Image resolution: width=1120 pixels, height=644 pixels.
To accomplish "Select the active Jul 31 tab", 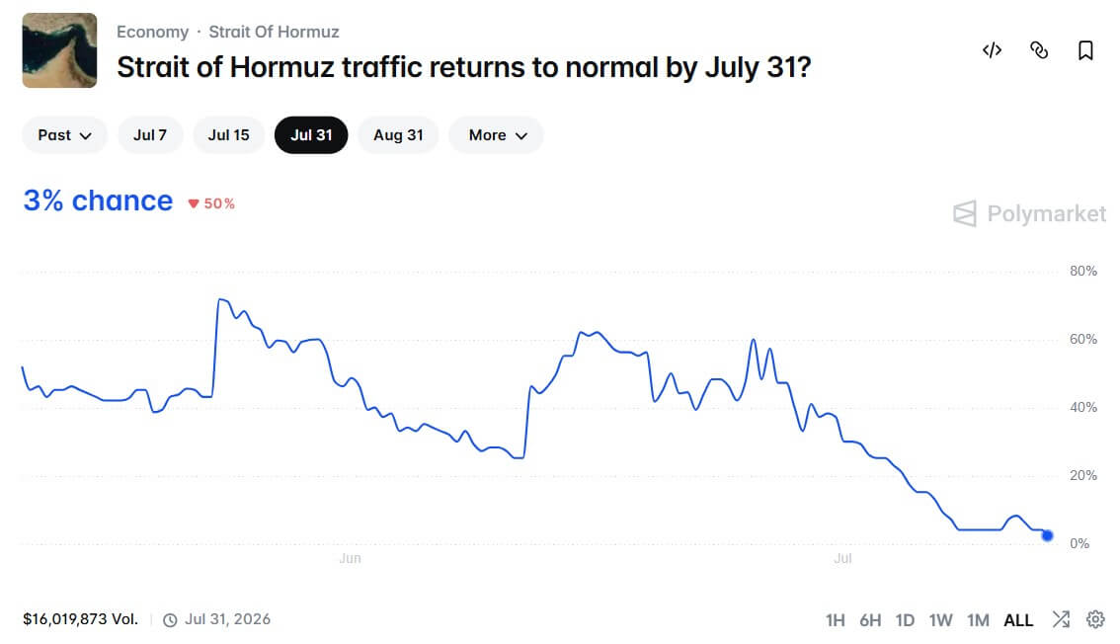I will pyautogui.click(x=311, y=135).
